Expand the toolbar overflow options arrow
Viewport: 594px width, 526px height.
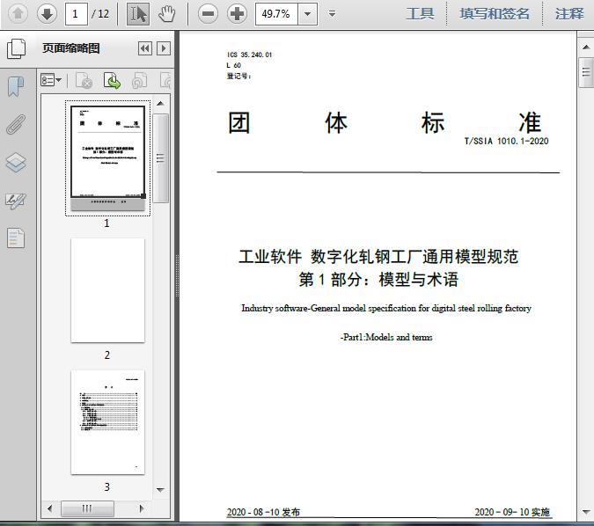click(333, 14)
